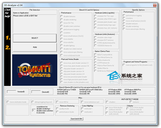Check 'emulate DXT textures' option
Screen dimensions: 161x128
[x=95, y=40]
